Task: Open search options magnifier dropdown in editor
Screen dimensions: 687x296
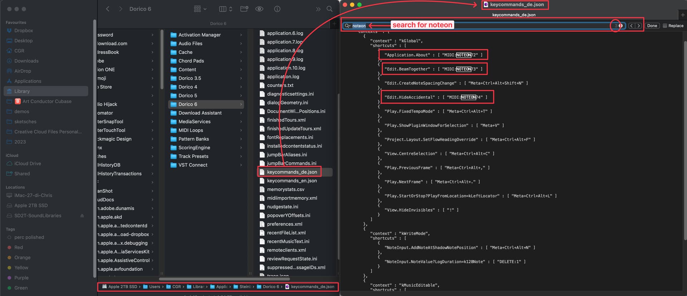Action: tap(347, 26)
